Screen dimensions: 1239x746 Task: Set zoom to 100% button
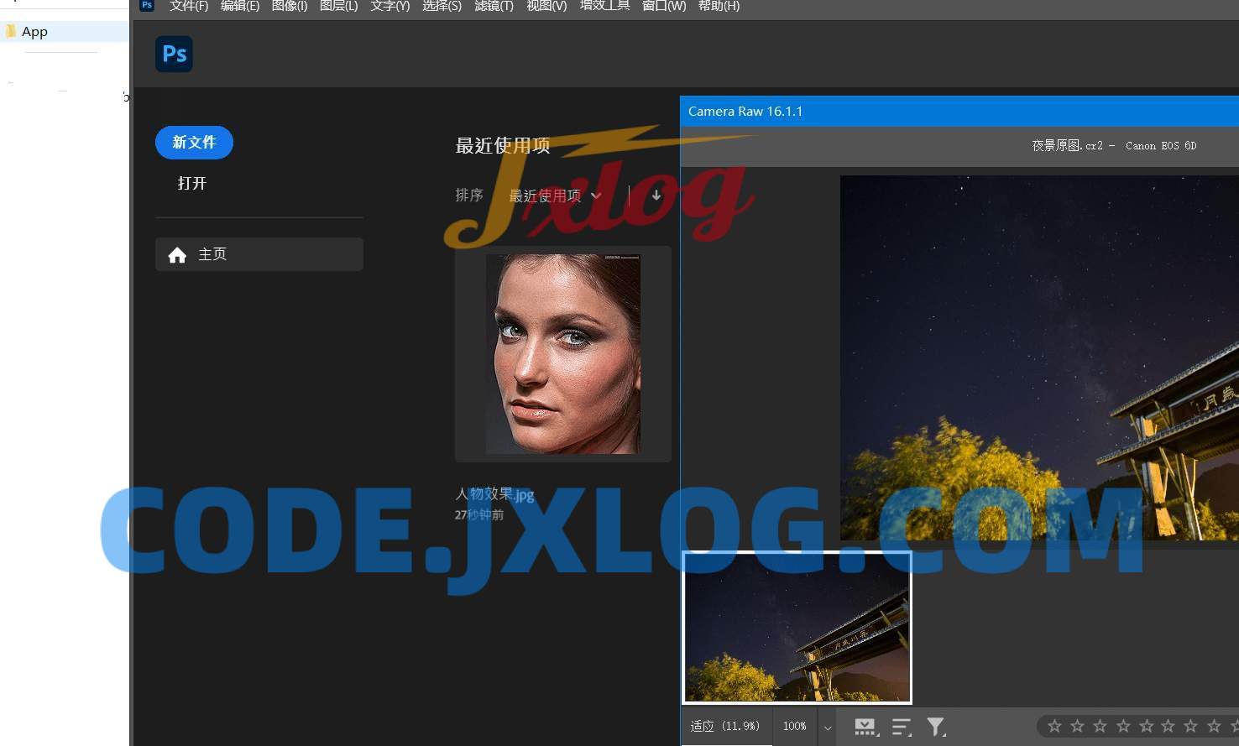click(794, 726)
